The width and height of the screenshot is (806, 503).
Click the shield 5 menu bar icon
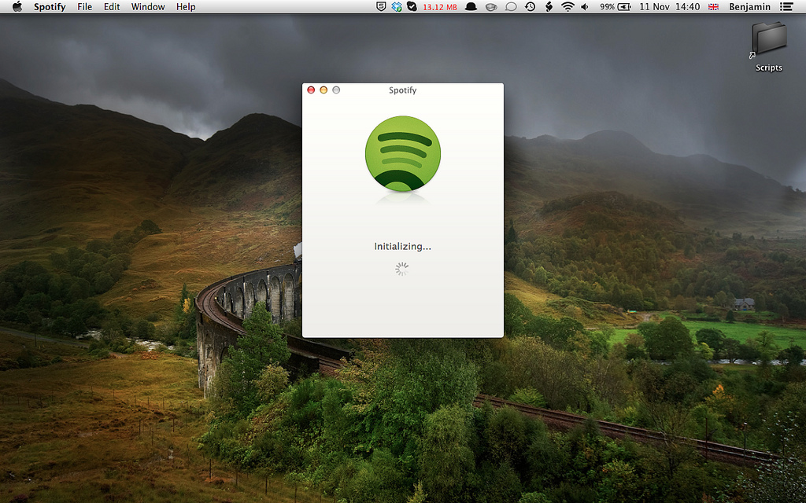click(x=381, y=6)
